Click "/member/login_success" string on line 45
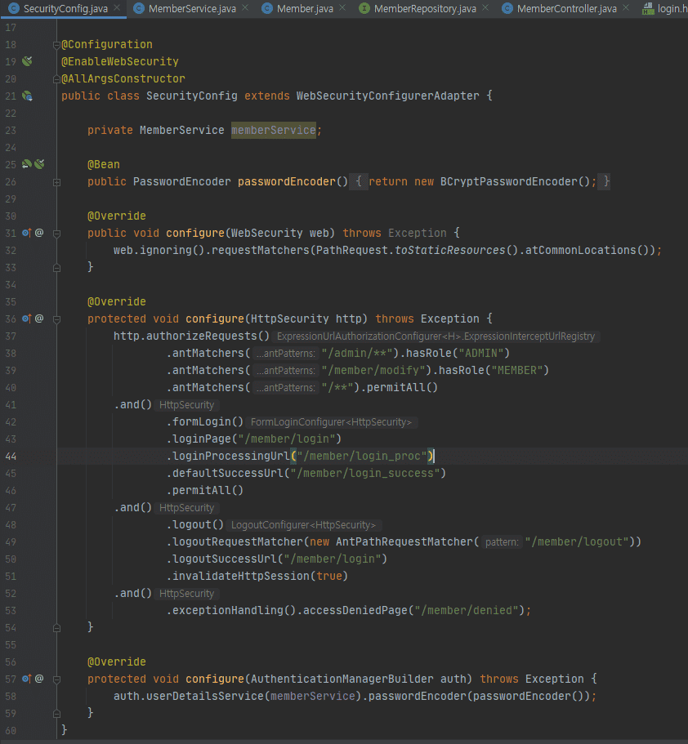This screenshot has height=744, width=688. 364,473
